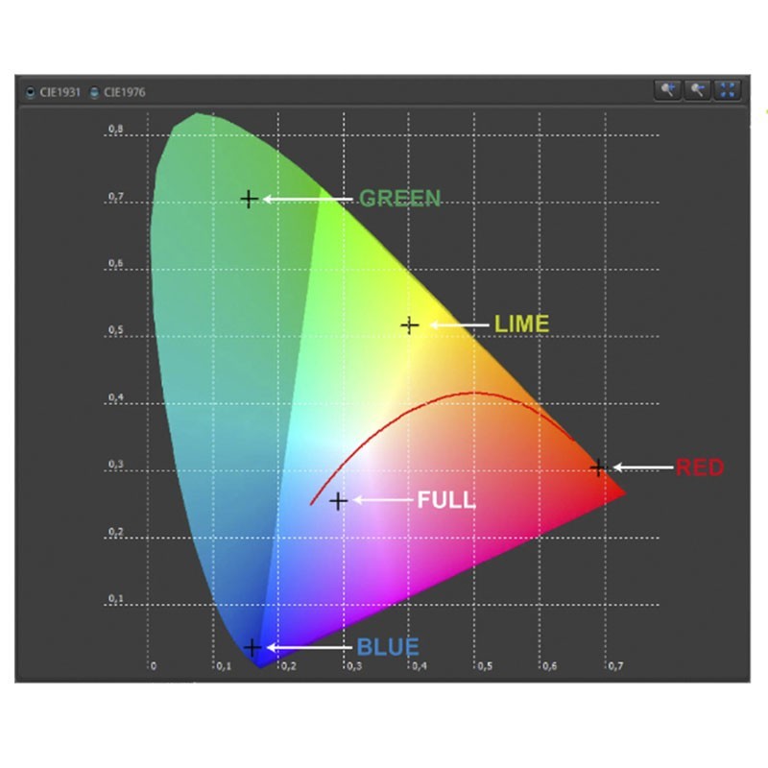Click the "0,2" horizontal axis label
Screen dimensions: 768x768
(x=289, y=666)
